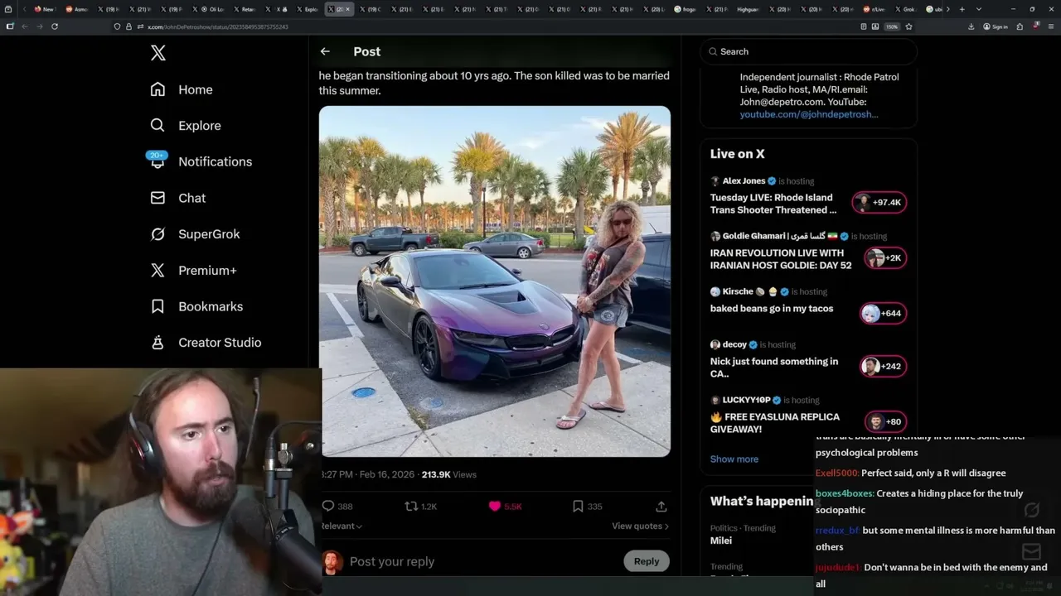Viewport: 1061px width, 596px height.
Task: Open Tuesday LIVE: Rhode Island broadcast title
Action: [x=773, y=204]
